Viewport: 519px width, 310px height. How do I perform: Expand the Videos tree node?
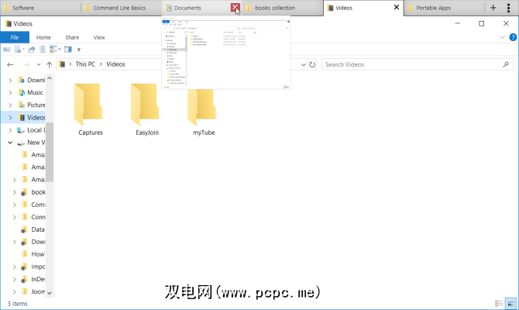[x=10, y=118]
